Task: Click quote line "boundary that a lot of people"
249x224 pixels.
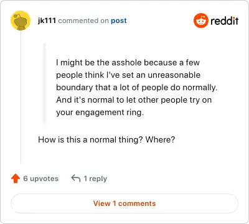Action: coord(137,88)
